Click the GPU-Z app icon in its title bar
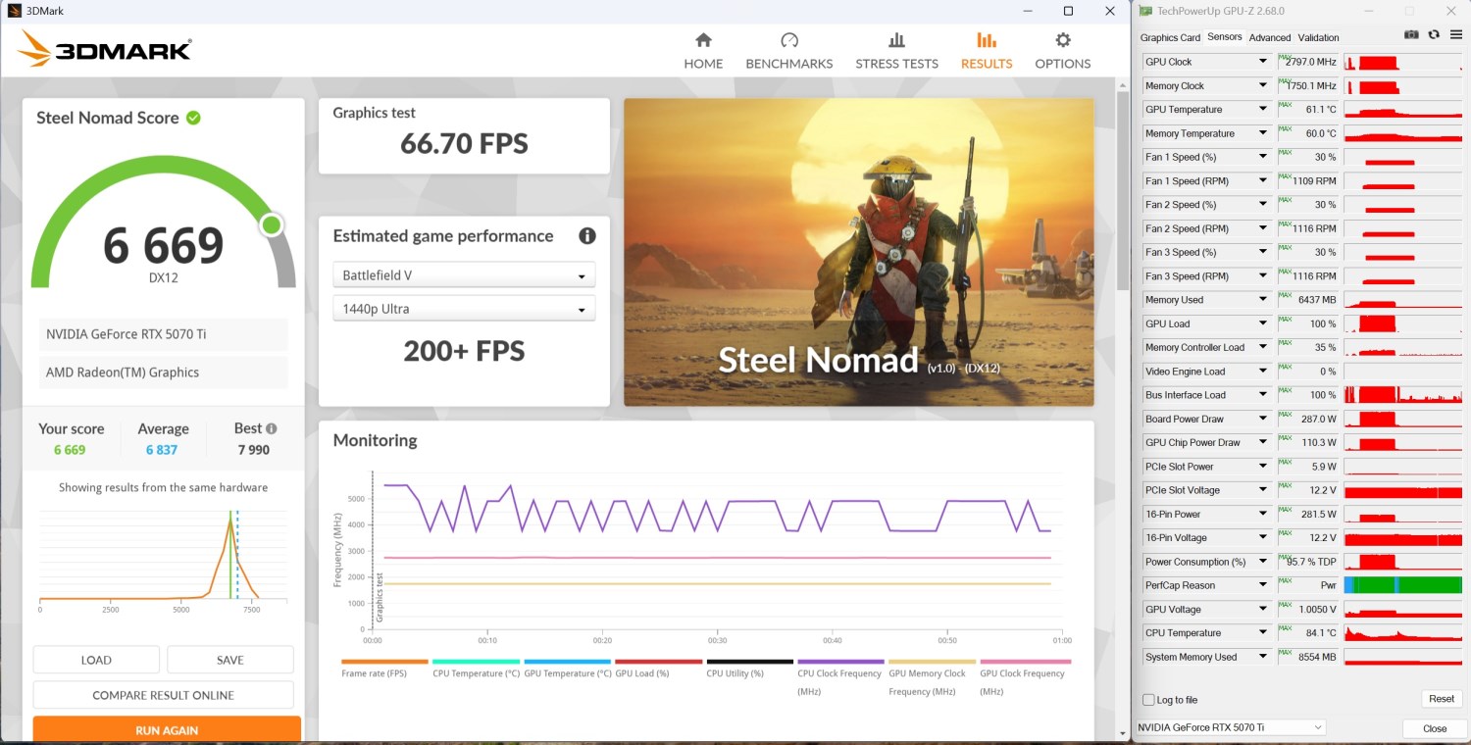Viewport: 1471px width, 745px height. tap(1145, 11)
